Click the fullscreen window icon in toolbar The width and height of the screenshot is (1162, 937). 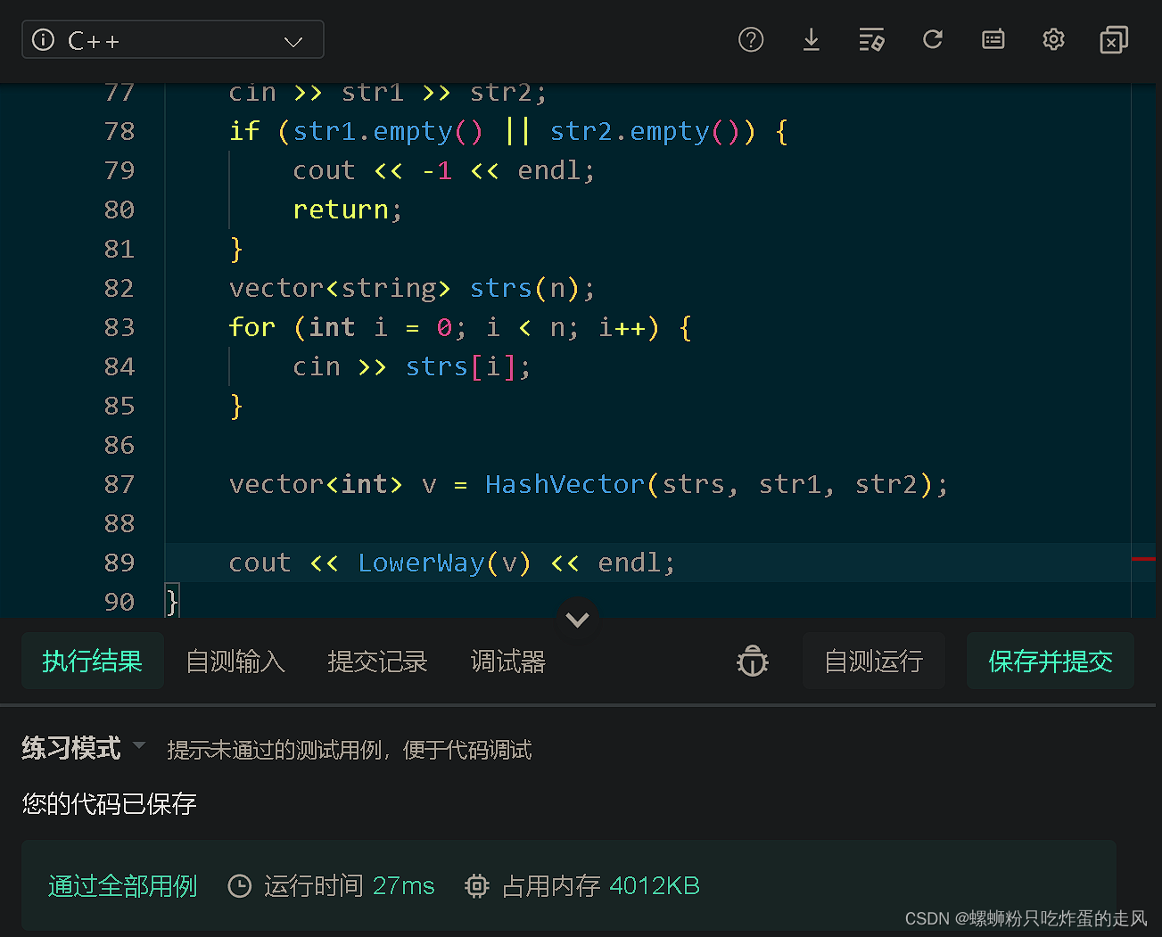point(1114,39)
